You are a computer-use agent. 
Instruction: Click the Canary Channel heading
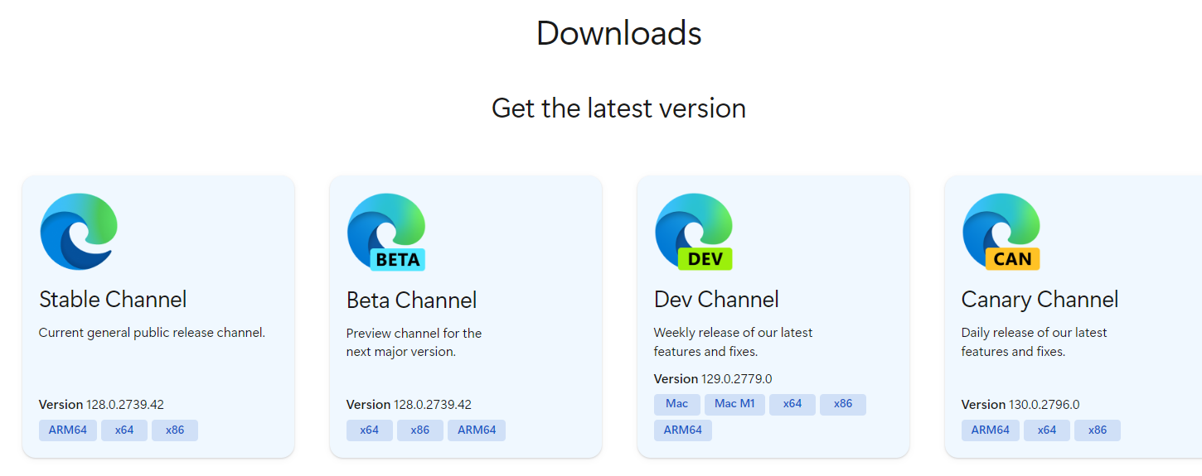[x=1040, y=300]
